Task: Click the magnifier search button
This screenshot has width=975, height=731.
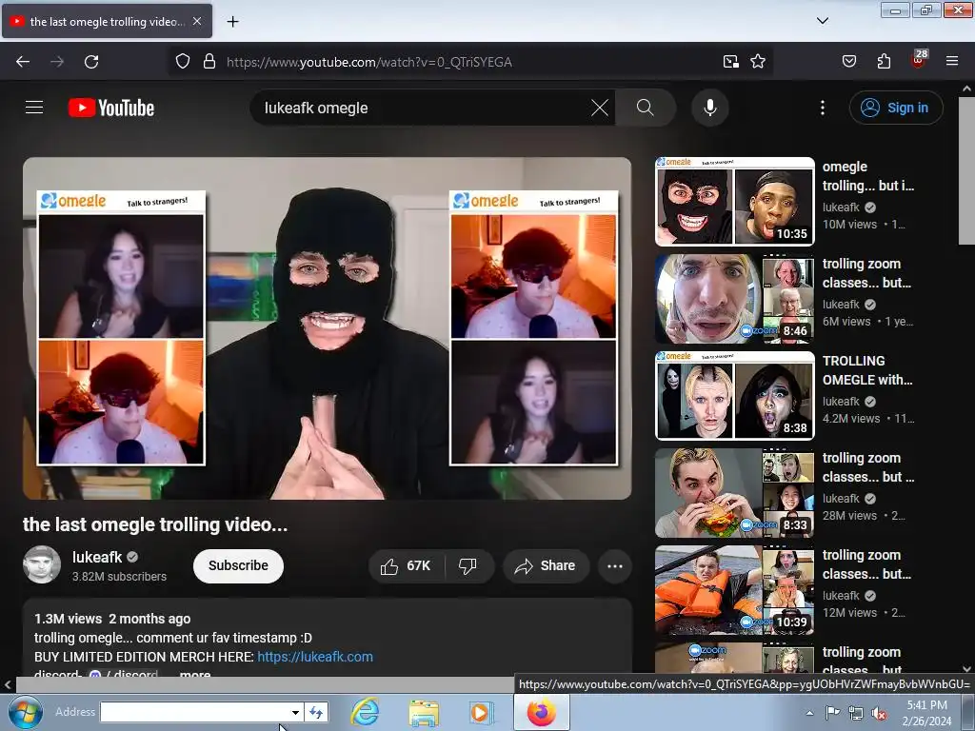Action: [645, 108]
